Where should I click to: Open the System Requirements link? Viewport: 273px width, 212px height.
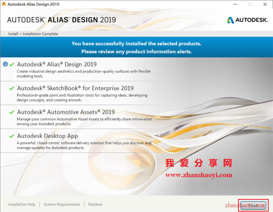62,204
